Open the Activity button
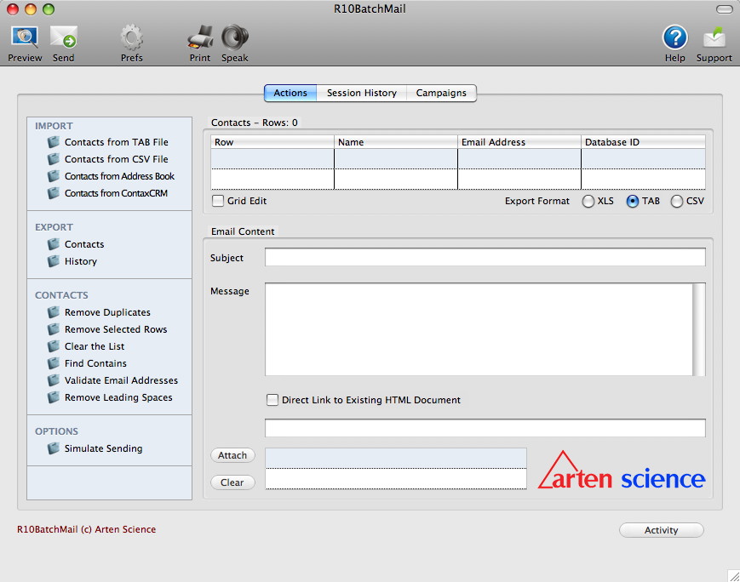This screenshot has width=740, height=582. (x=661, y=530)
